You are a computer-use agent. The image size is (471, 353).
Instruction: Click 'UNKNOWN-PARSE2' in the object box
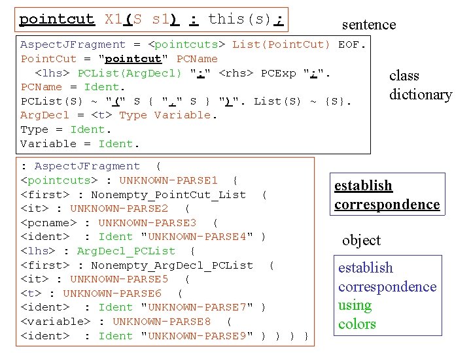tap(119, 209)
